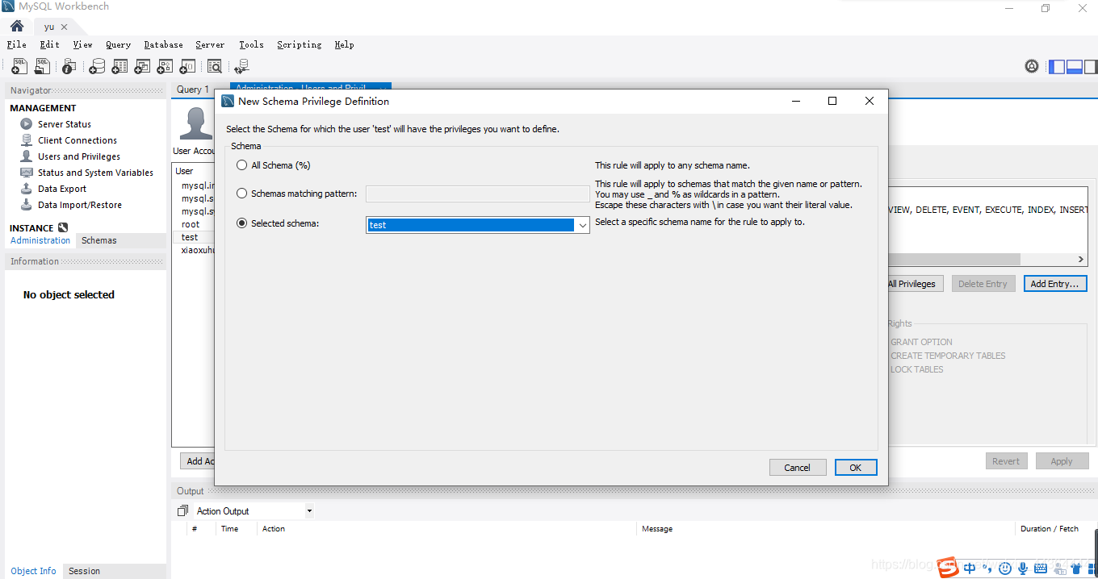Open the selected schema dropdown showing test
The height and width of the screenshot is (579, 1098).
pos(478,225)
